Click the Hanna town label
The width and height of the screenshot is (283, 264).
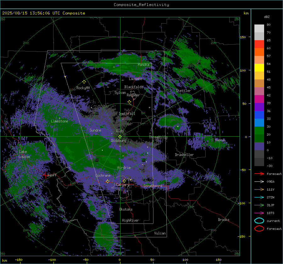(220, 140)
